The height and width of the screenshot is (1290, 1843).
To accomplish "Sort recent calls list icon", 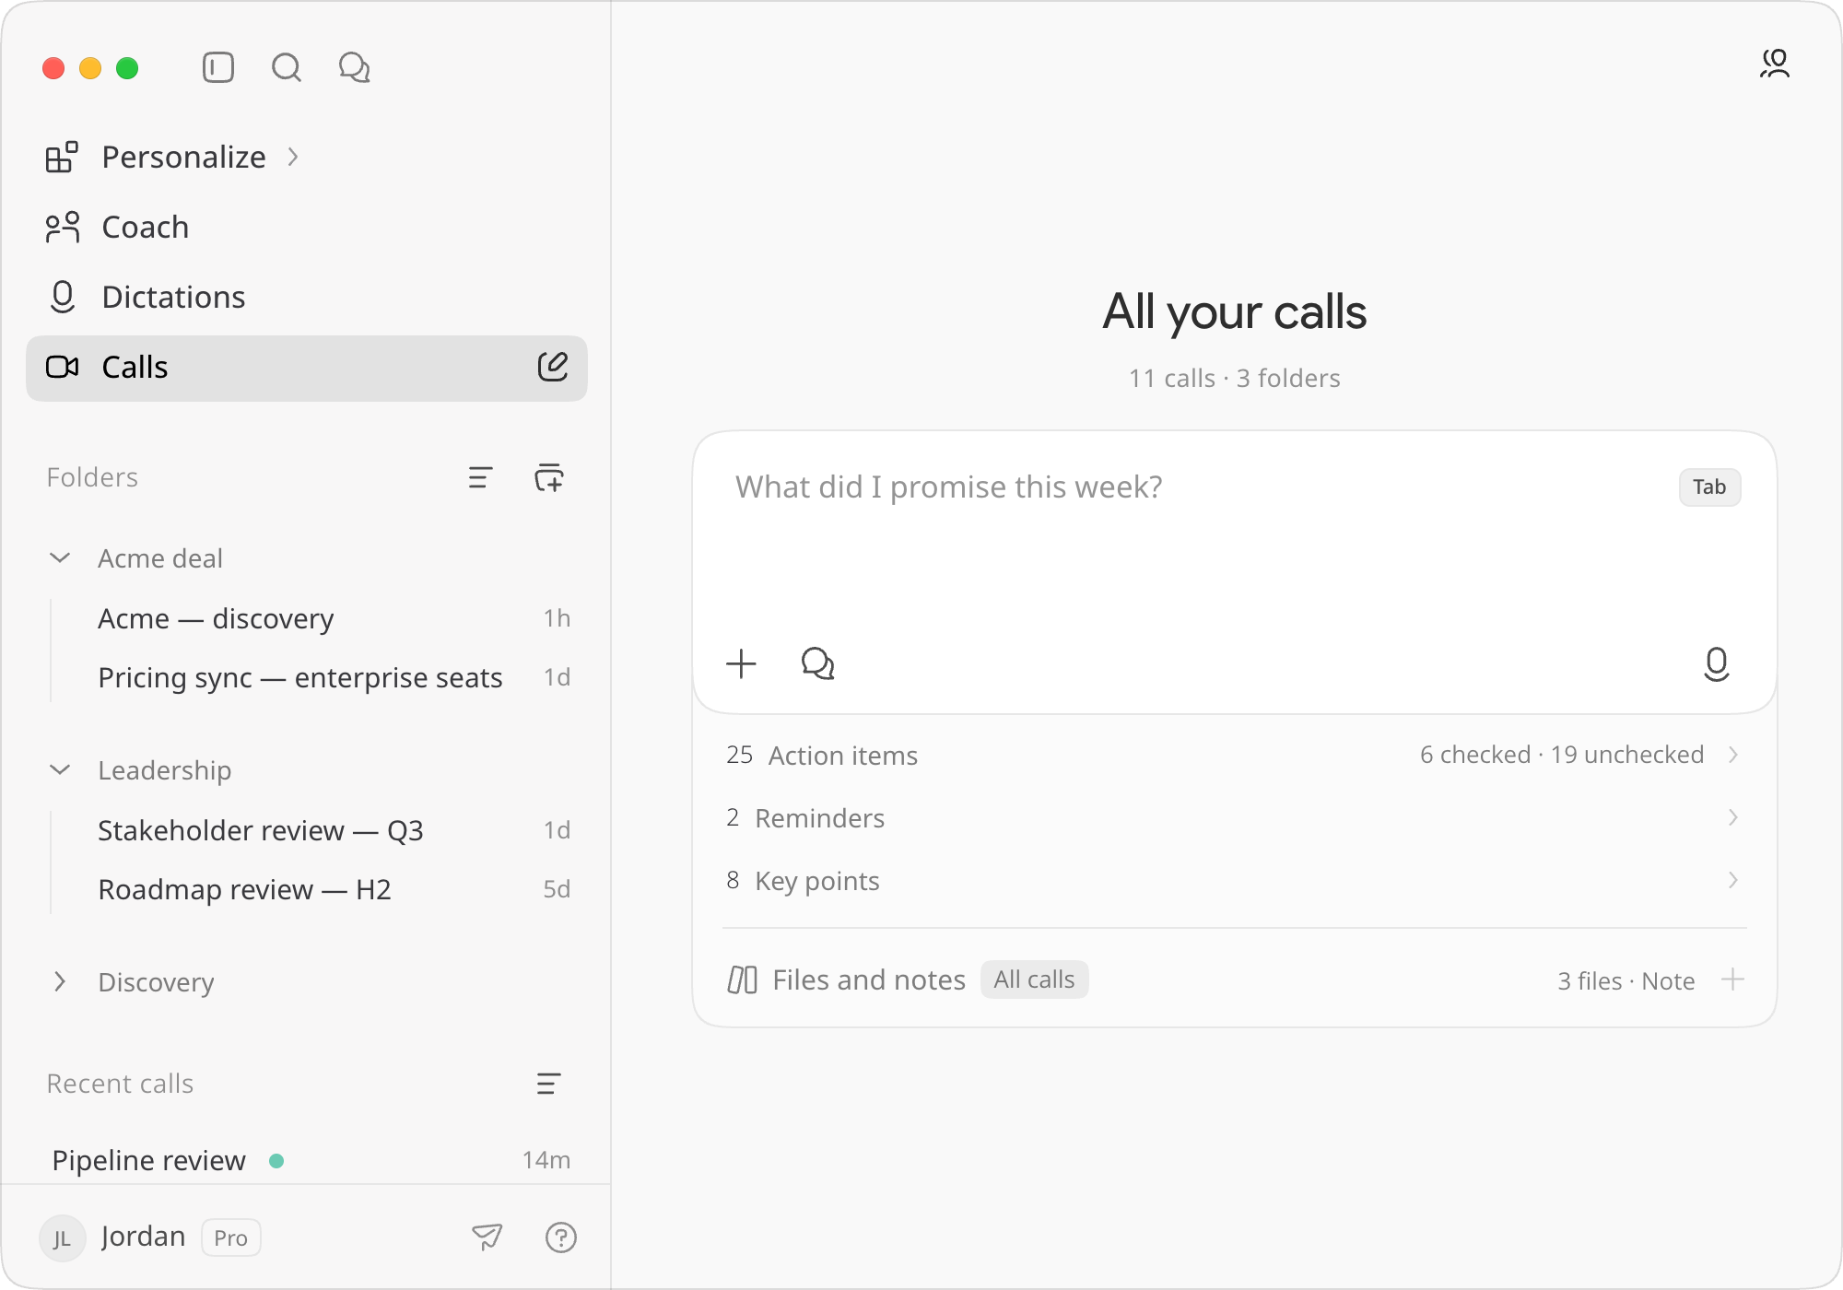I will tap(548, 1084).
